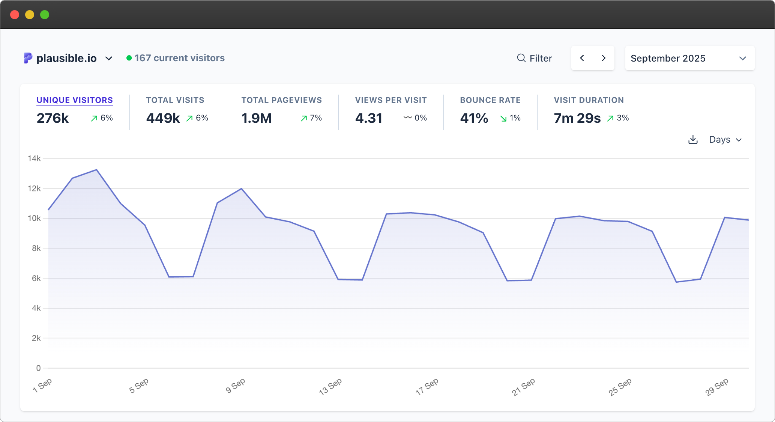The image size is (775, 422).
Task: Click the downward trend arrow beside Bounce Rate
Action: click(x=503, y=118)
